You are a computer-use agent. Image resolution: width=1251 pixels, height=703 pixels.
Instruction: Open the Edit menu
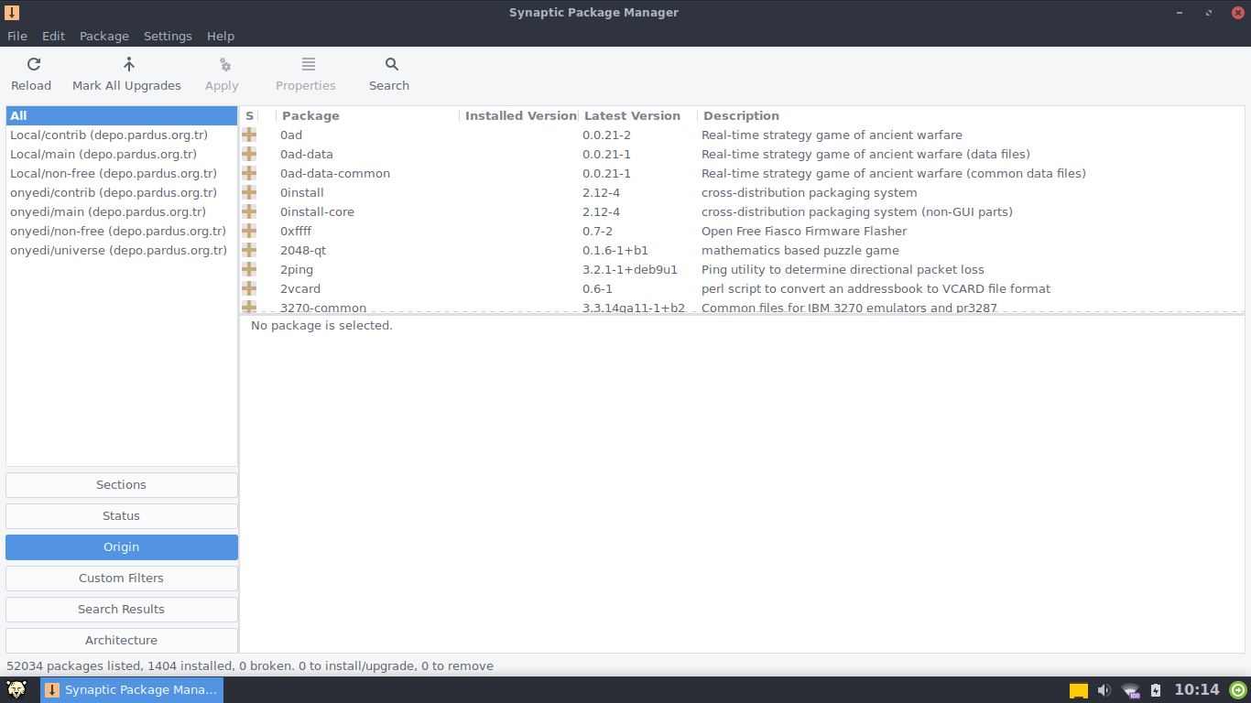pos(54,36)
